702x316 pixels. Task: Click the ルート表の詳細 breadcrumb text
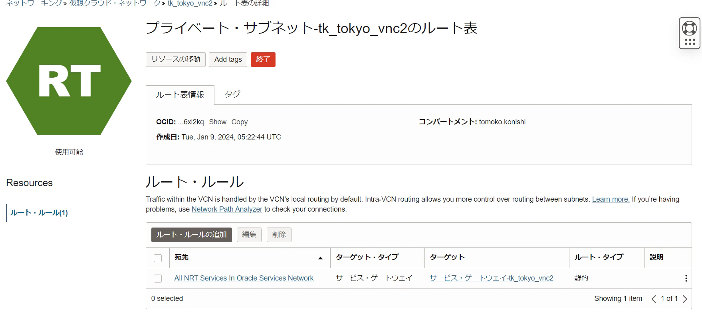[244, 3]
